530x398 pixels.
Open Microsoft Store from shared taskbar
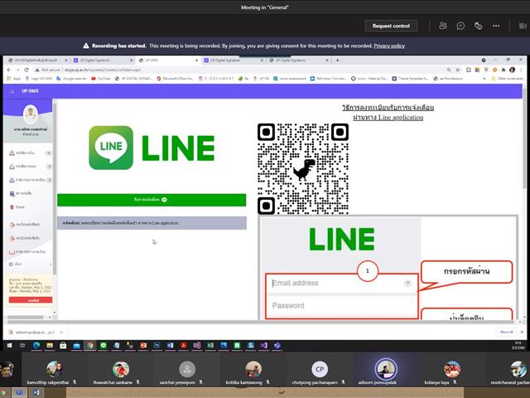coord(63,345)
